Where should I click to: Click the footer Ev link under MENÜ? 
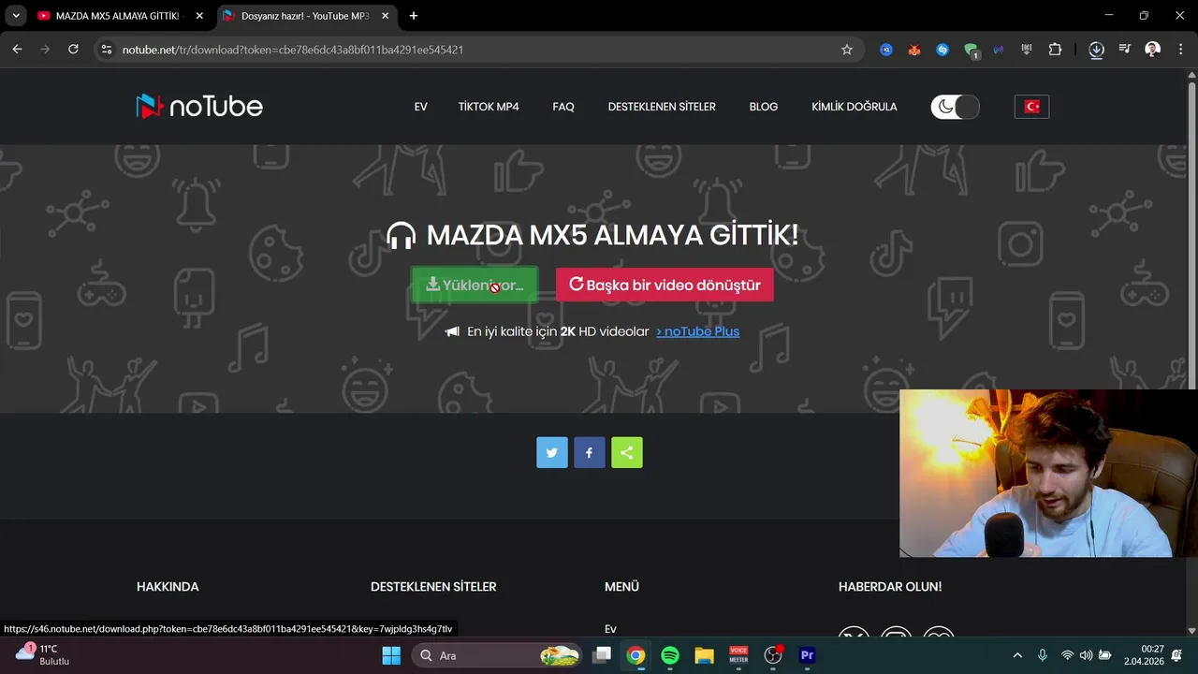[610, 629]
